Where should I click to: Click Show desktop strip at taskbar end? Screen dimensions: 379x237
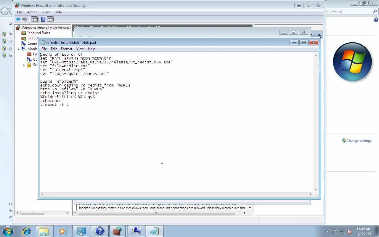(x=377, y=231)
